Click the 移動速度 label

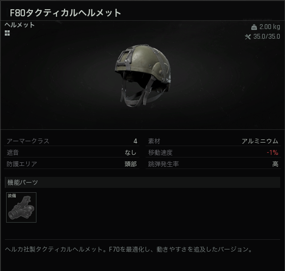tap(160, 153)
